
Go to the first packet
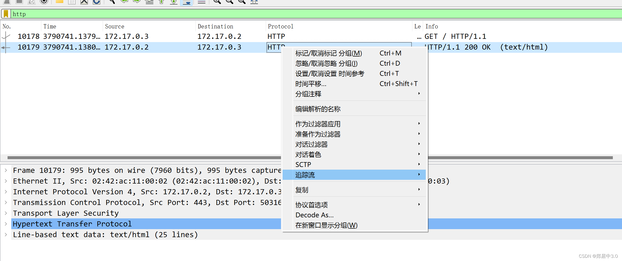(x=161, y=2)
